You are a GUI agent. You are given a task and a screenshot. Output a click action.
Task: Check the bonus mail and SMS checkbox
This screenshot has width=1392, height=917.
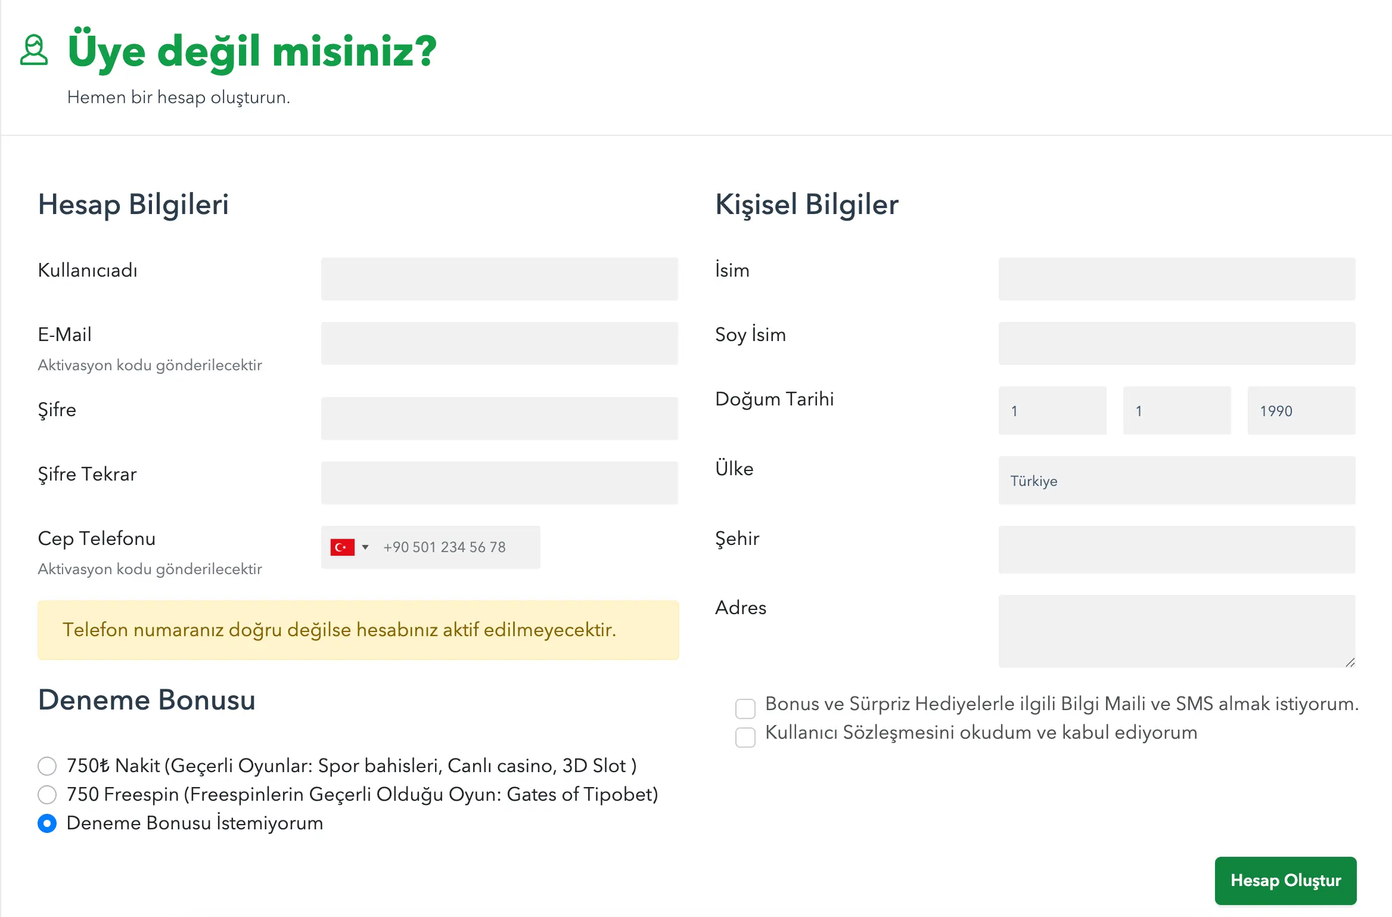745,708
